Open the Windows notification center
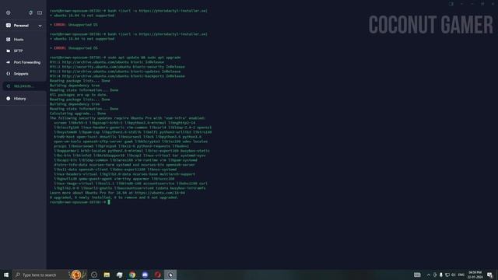 tap(489, 275)
